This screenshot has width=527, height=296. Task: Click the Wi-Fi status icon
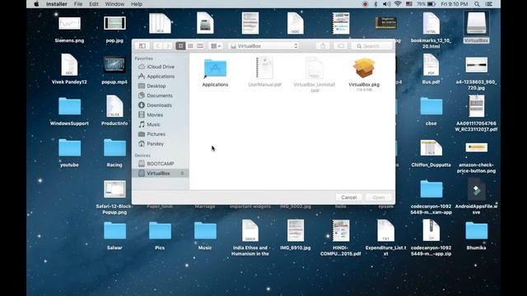[398, 4]
